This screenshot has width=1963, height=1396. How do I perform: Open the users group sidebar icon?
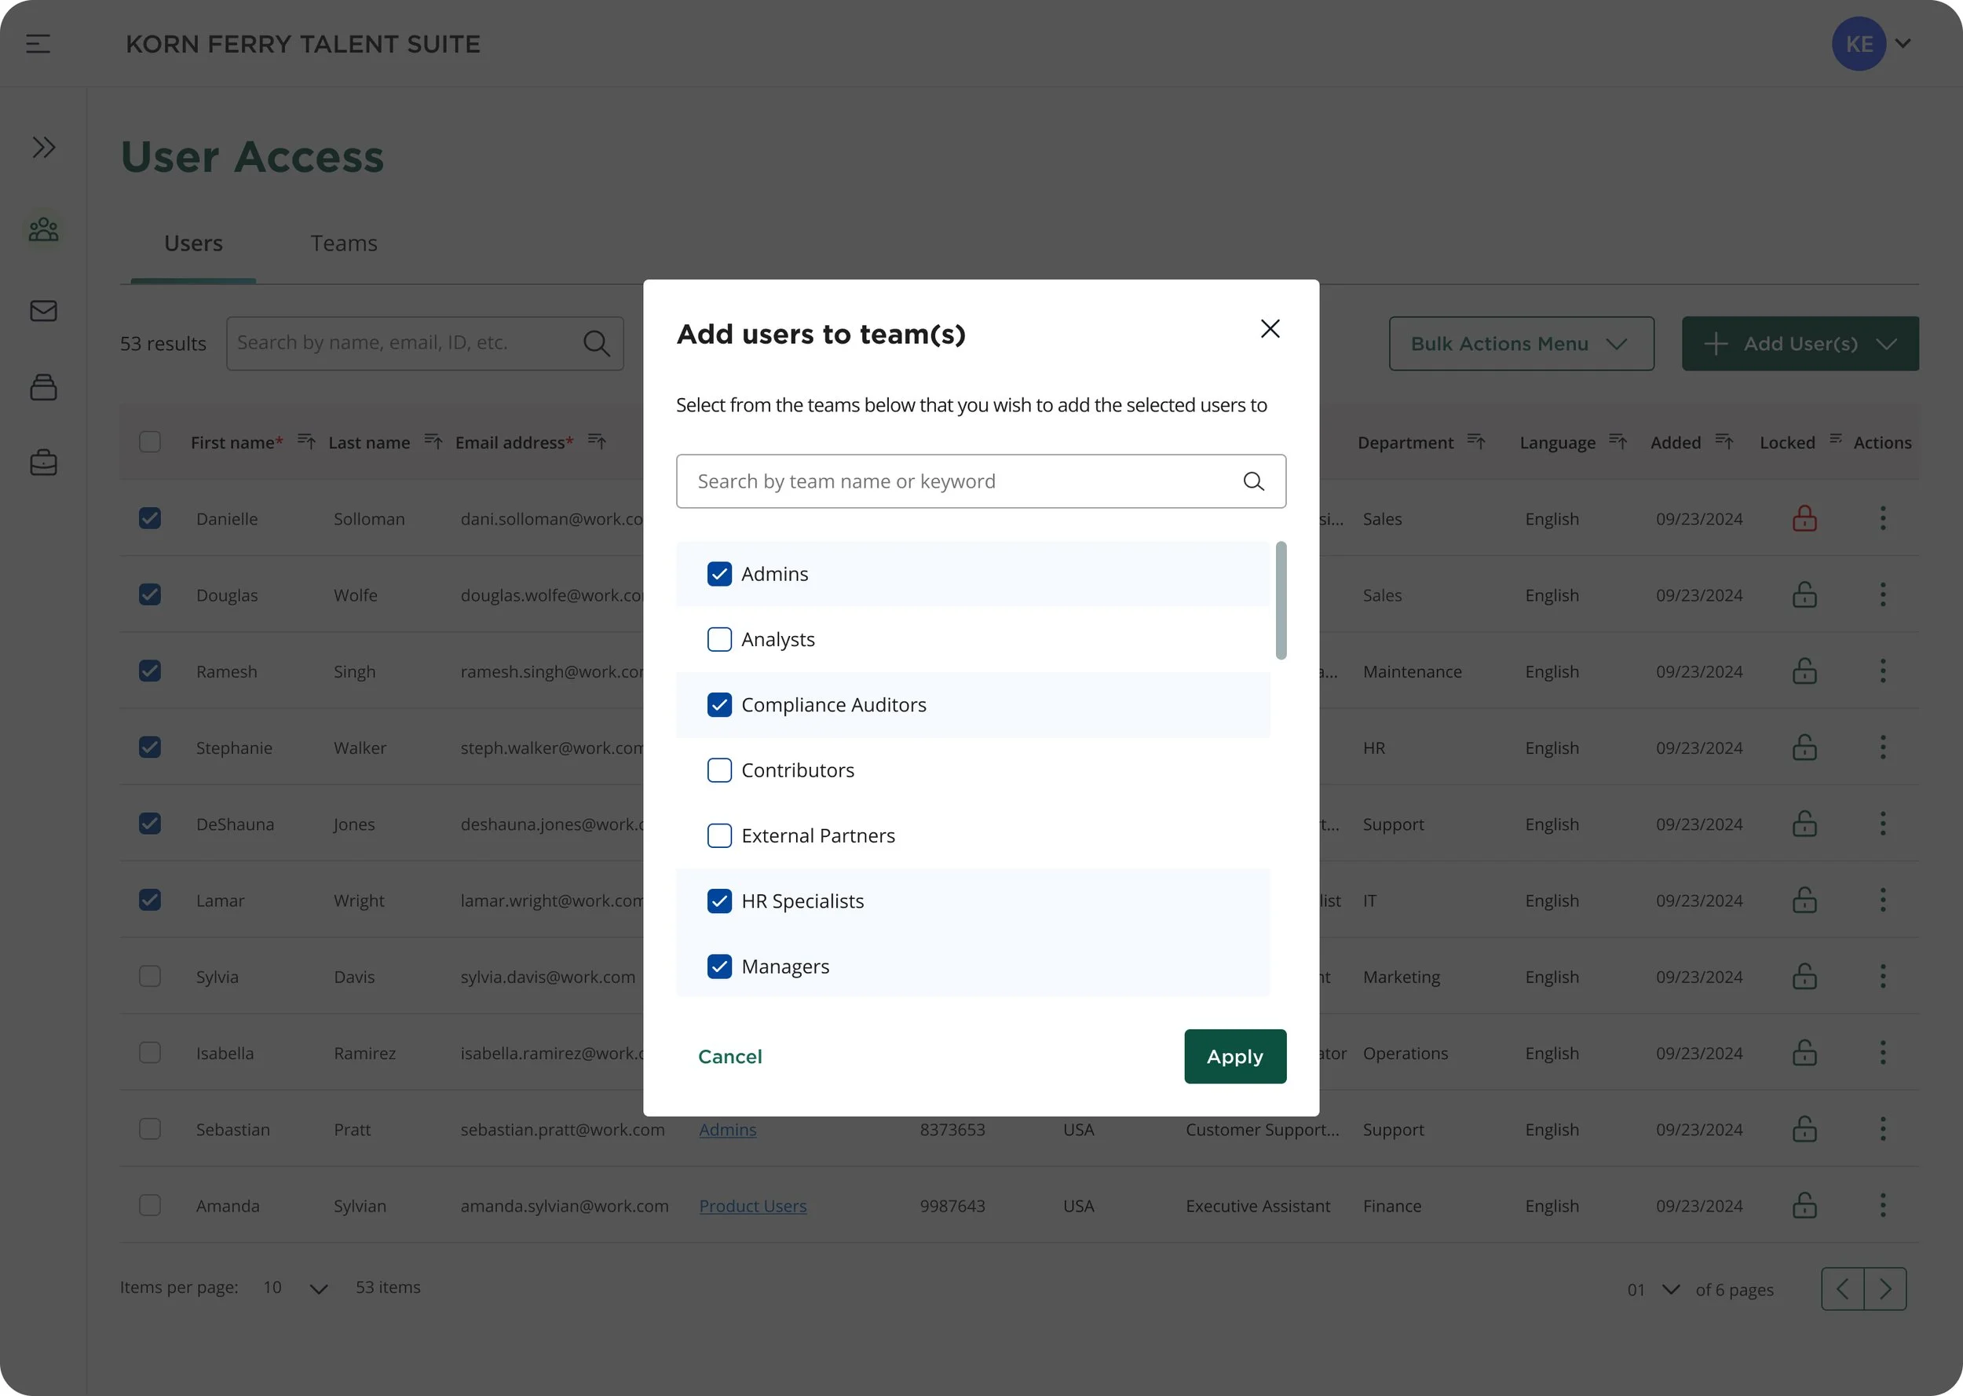coord(44,229)
